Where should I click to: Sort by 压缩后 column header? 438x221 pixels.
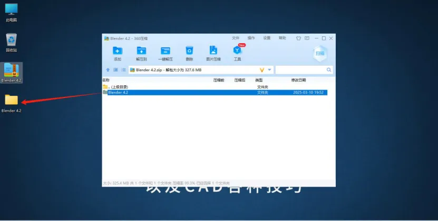tap(240, 80)
